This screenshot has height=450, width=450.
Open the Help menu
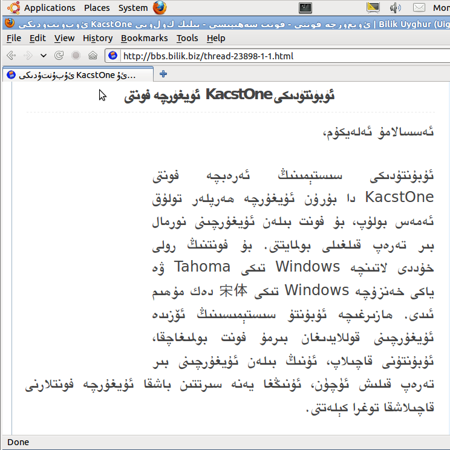click(x=216, y=38)
